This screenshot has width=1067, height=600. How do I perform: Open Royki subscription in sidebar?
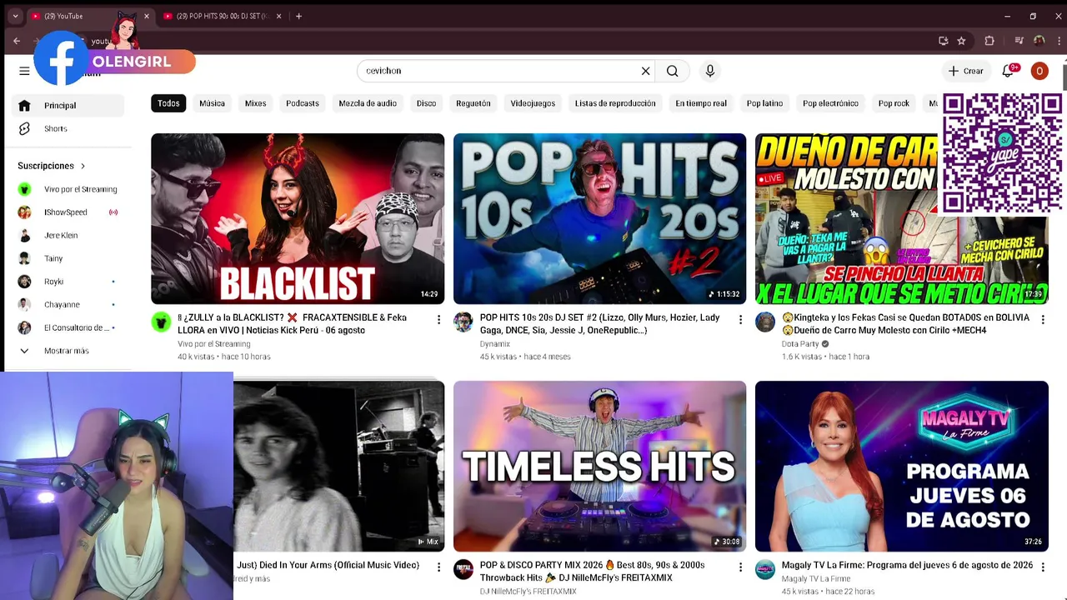68,282
